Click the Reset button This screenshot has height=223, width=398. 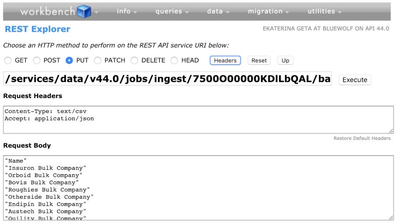click(259, 60)
